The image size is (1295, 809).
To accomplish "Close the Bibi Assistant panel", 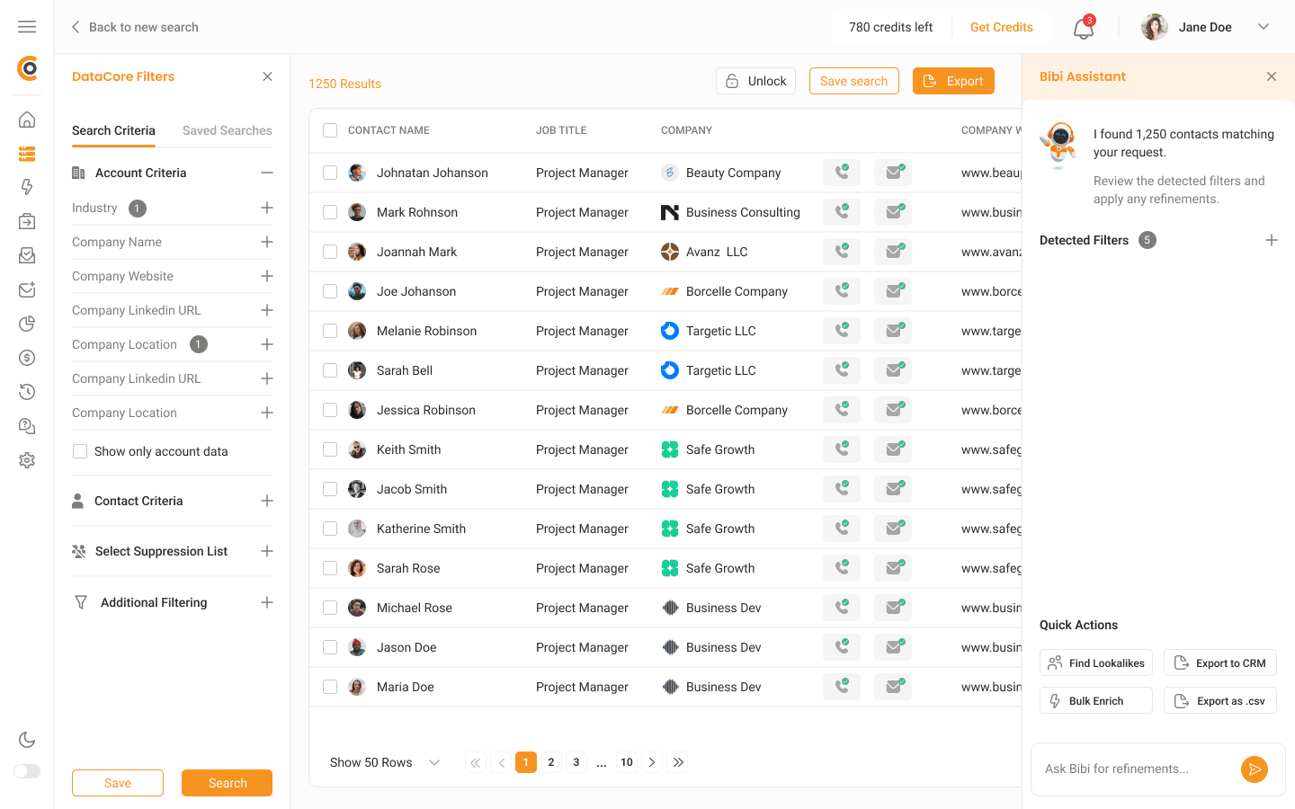I will tap(1272, 76).
